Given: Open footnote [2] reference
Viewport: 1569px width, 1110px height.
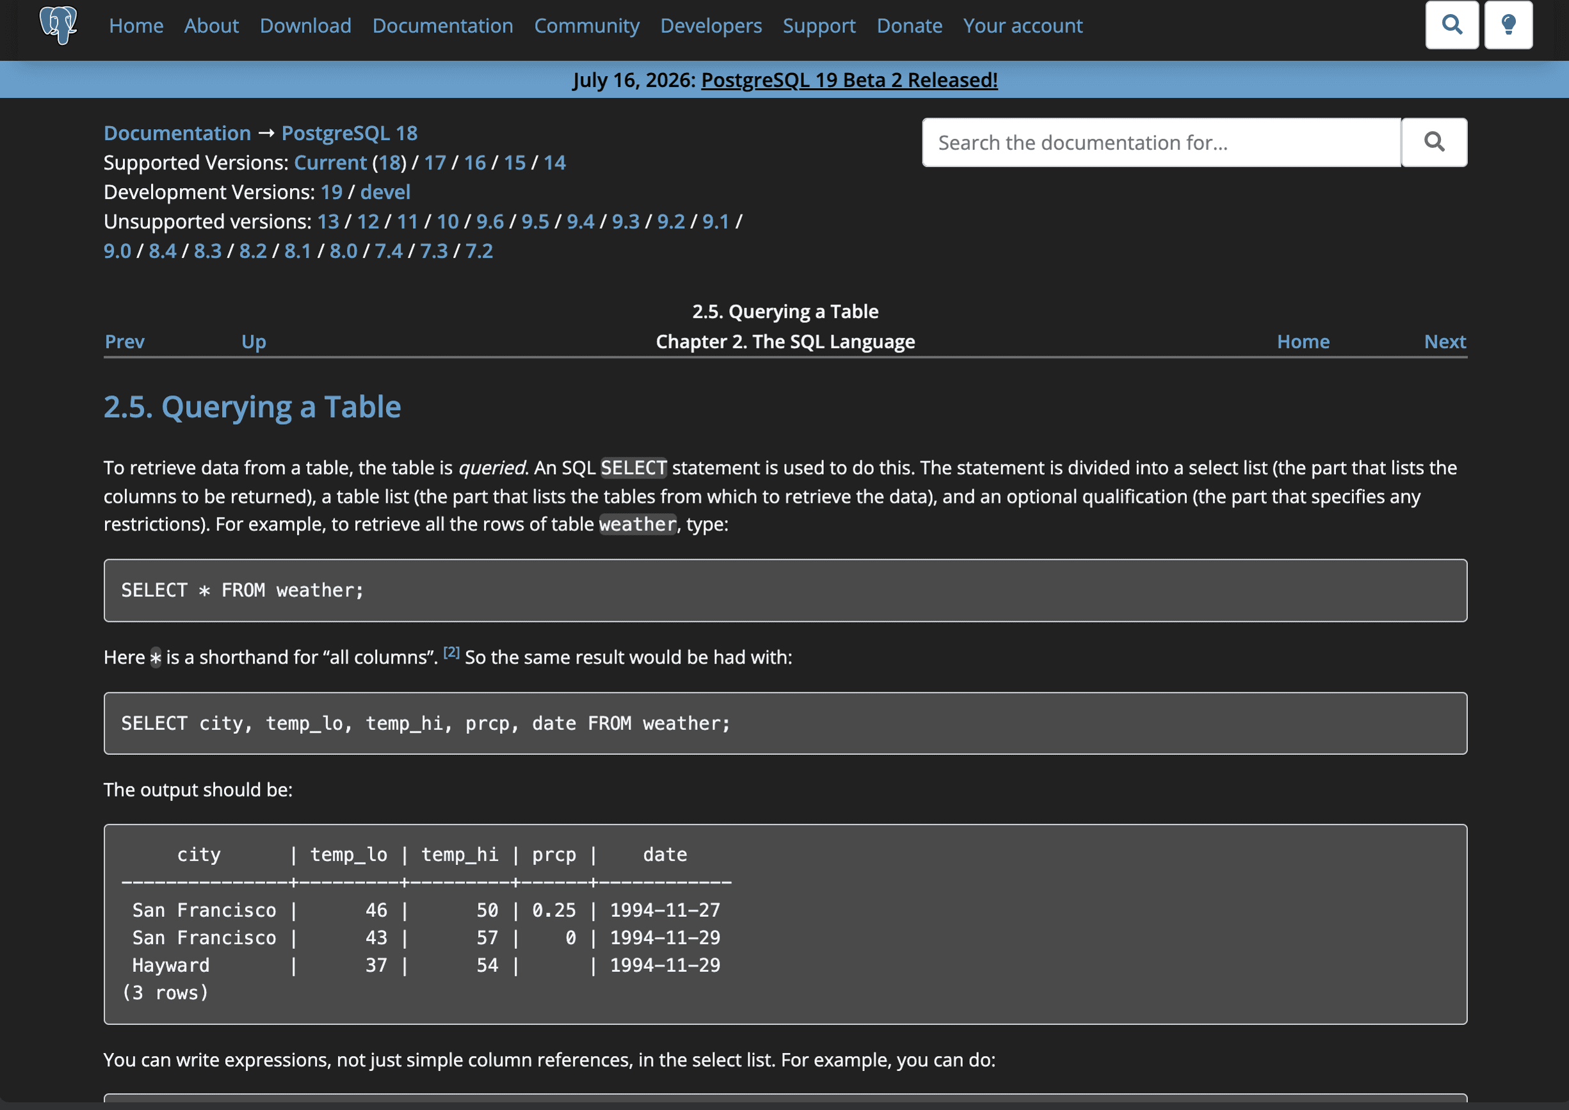Looking at the screenshot, I should coord(451,652).
